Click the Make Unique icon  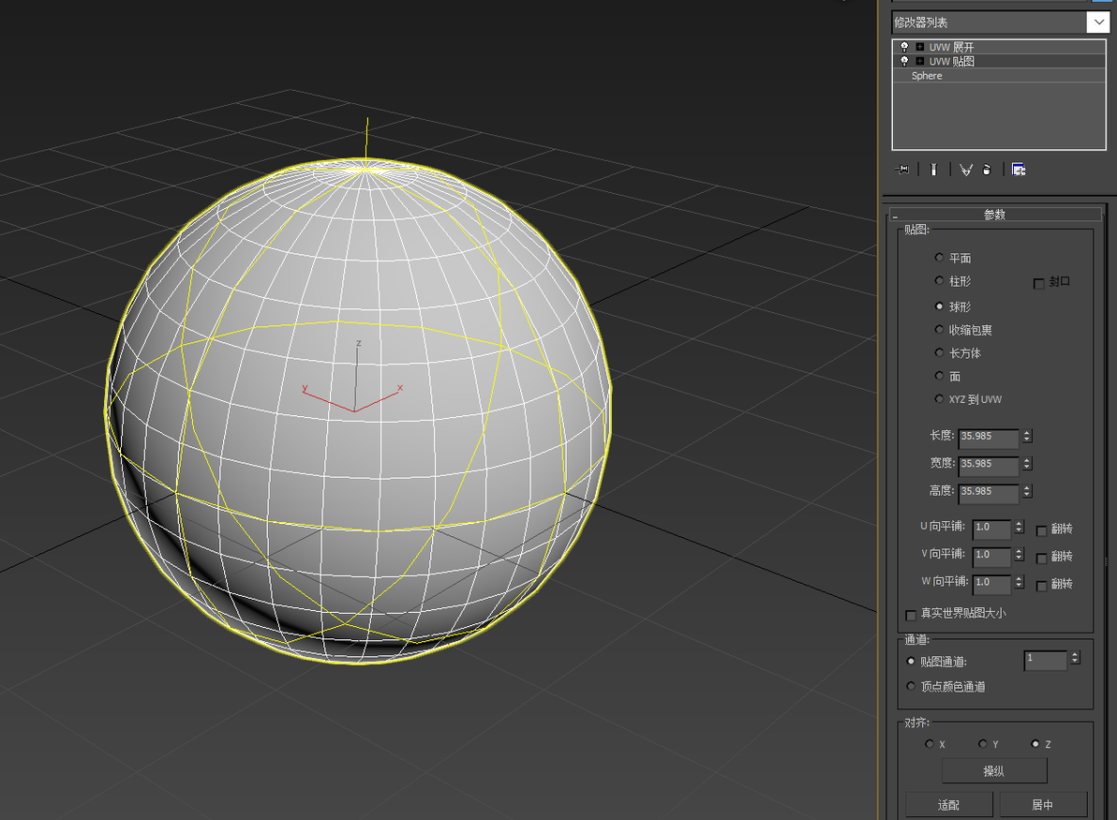click(x=965, y=170)
